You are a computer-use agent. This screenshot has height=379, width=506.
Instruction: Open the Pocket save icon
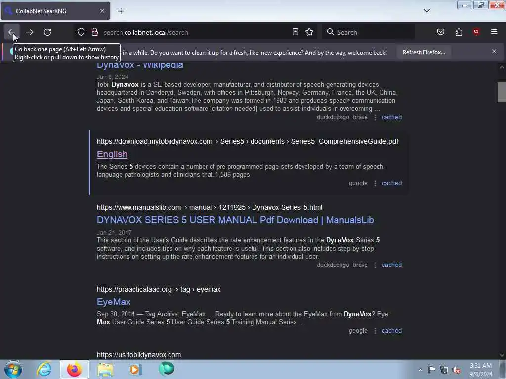pos(440,32)
